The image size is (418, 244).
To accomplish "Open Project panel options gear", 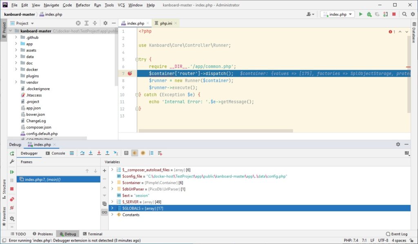I will click(x=105, y=23).
